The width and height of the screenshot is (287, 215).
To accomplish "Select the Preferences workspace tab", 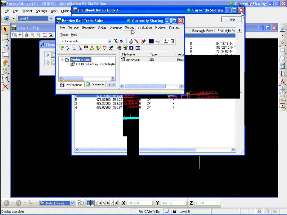I will pos(71,85).
